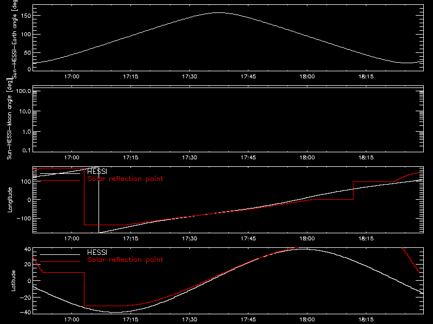Click 17:45 tick under Longitude plot

[x=248, y=239]
